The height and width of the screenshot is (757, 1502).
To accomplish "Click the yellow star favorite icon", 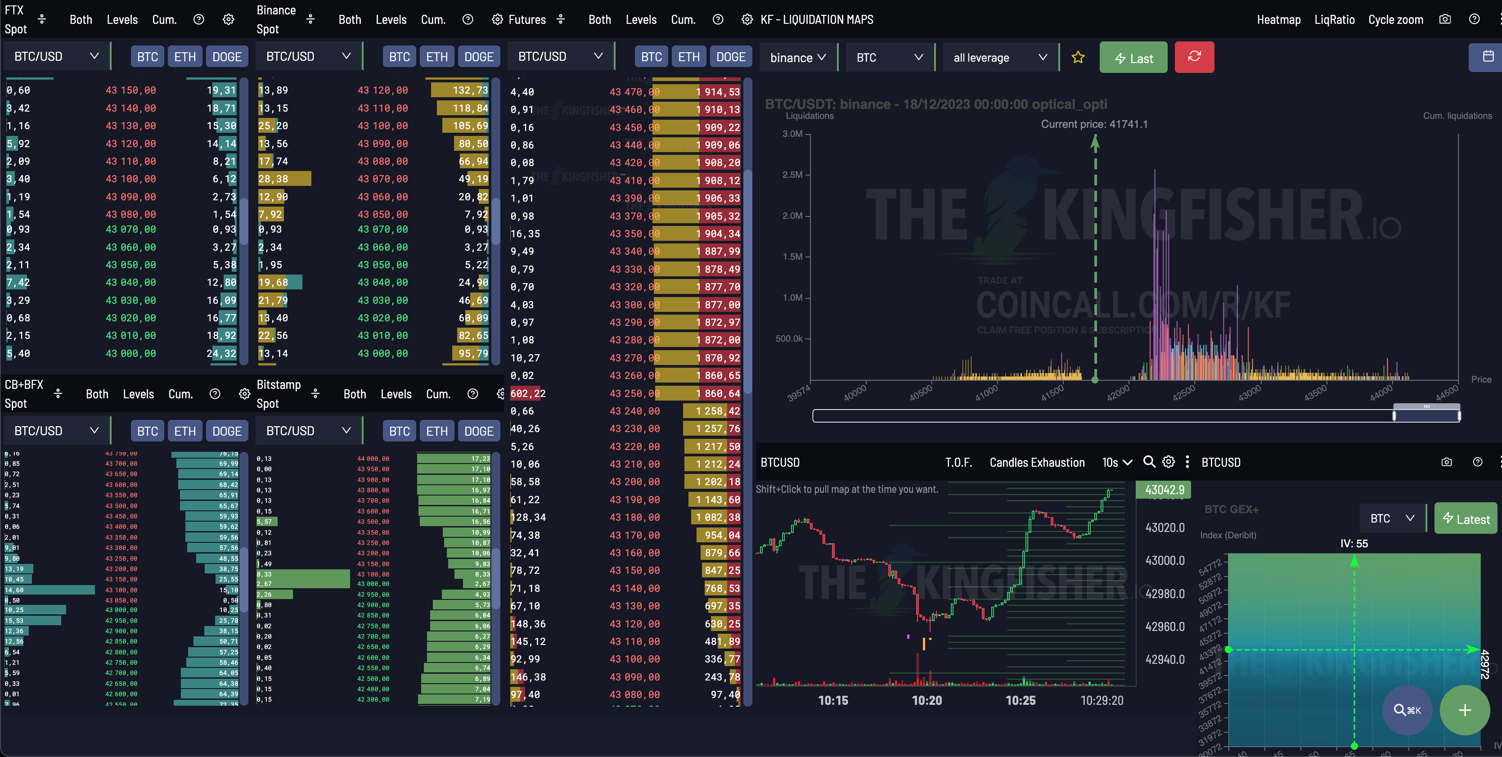I will coord(1078,57).
